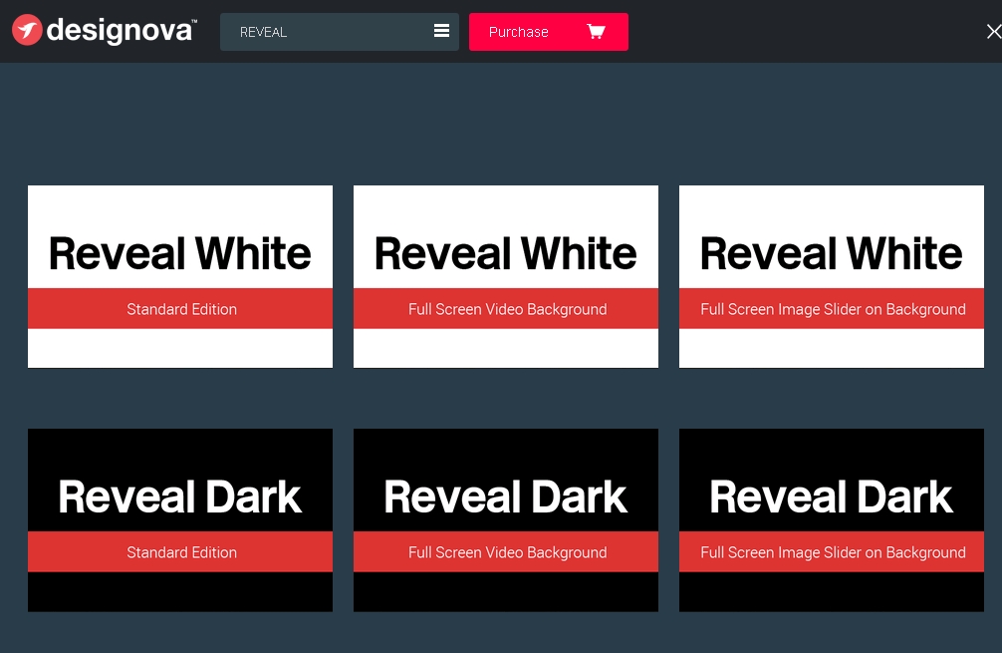Open Reveal White Standard Edition heading
Image resolution: width=1002 pixels, height=653 pixels.
[180, 253]
